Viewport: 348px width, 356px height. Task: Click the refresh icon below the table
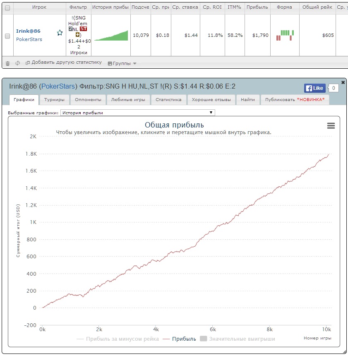click(x=17, y=63)
